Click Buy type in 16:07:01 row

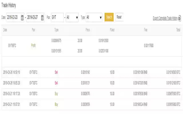(x=56, y=104)
